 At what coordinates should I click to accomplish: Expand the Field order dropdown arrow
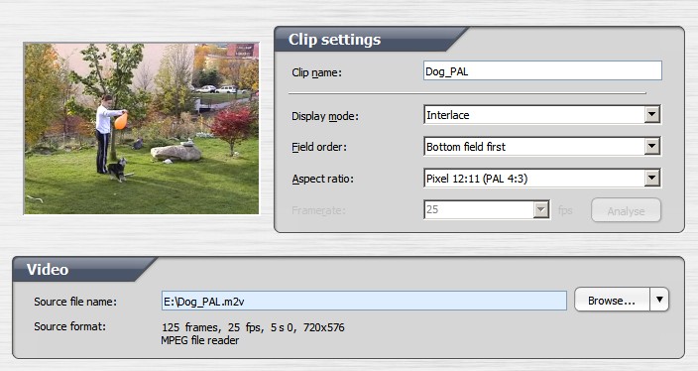[652, 146]
